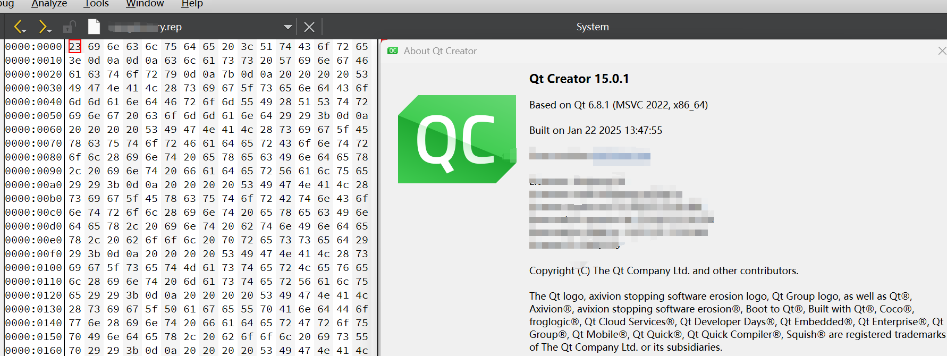Click the address 0000:00a0 in hex view
Image resolution: width=947 pixels, height=356 pixels.
33,185
